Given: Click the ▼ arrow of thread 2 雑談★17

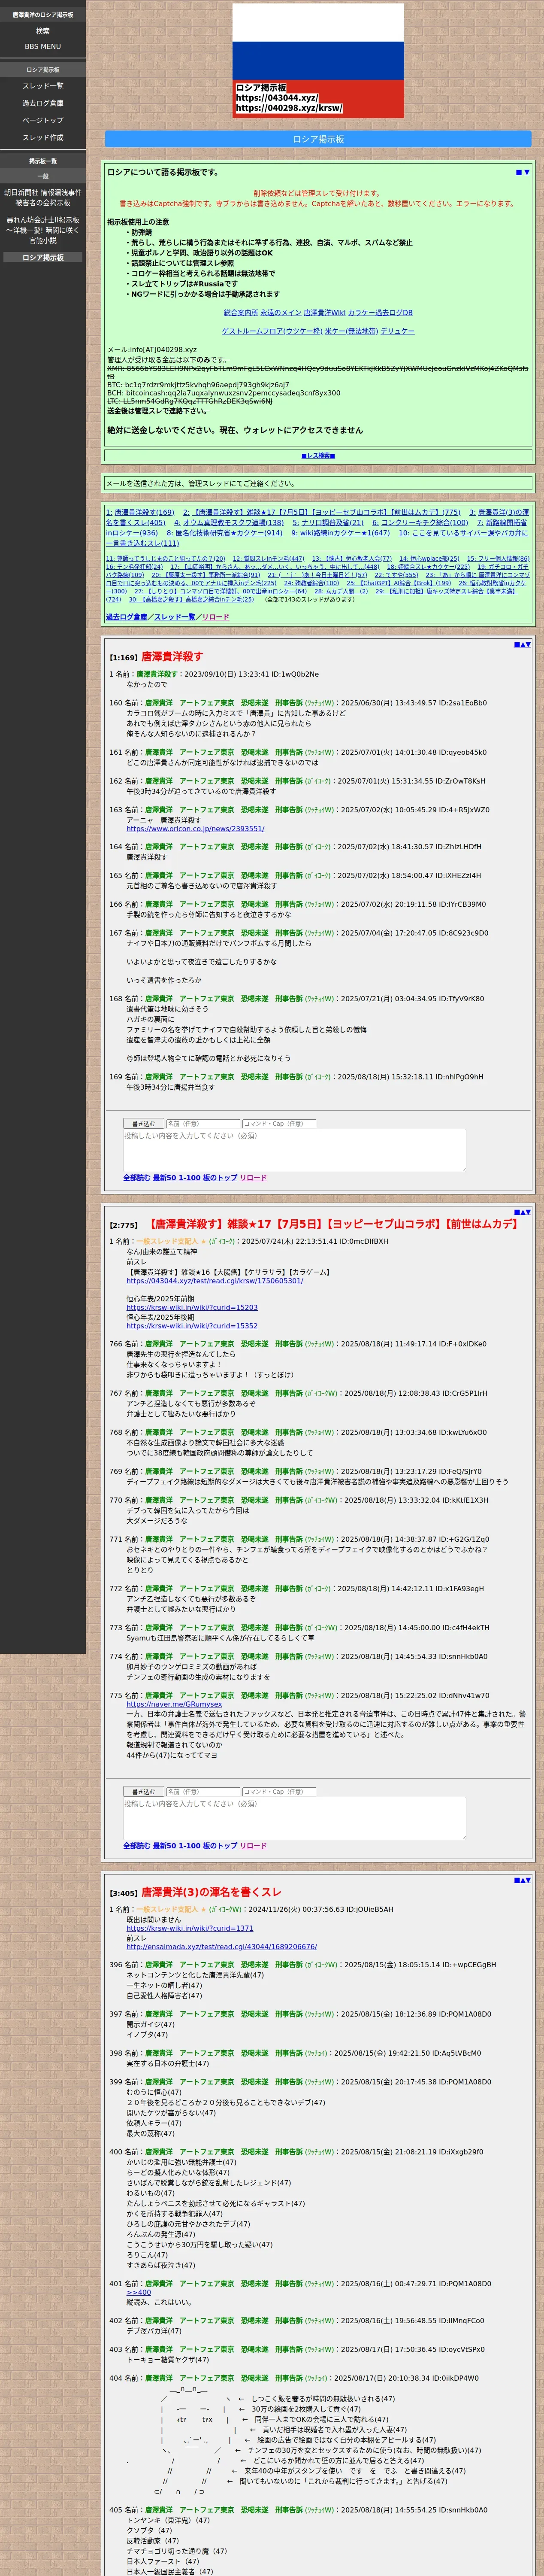Looking at the screenshot, I should (x=528, y=1212).
